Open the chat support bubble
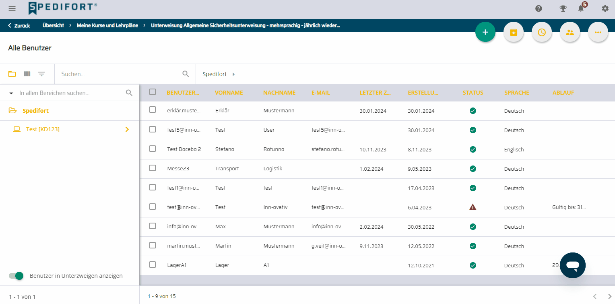 [x=573, y=265]
